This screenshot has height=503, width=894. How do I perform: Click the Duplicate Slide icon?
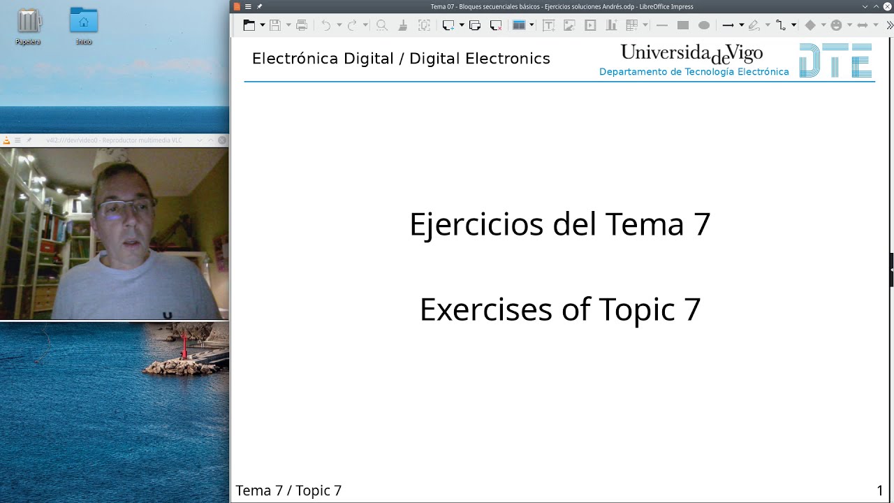coord(475,25)
